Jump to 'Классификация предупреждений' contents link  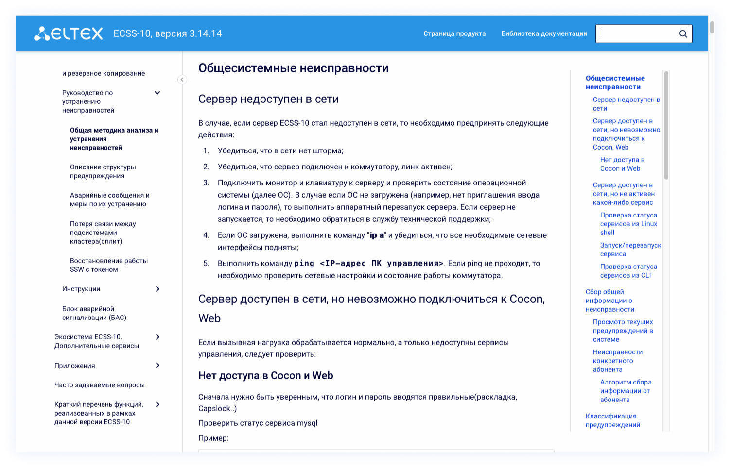click(612, 420)
